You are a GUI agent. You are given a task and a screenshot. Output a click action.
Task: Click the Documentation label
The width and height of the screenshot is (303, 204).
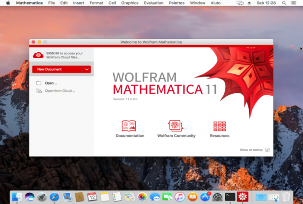coord(130,136)
